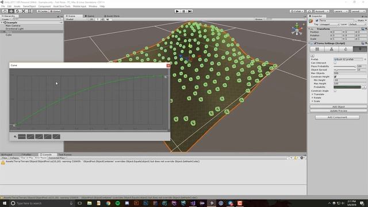Switch to the Asset Store tab

point(112,16)
